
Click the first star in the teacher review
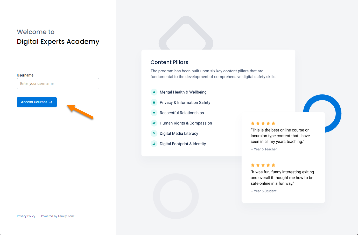[253, 123]
